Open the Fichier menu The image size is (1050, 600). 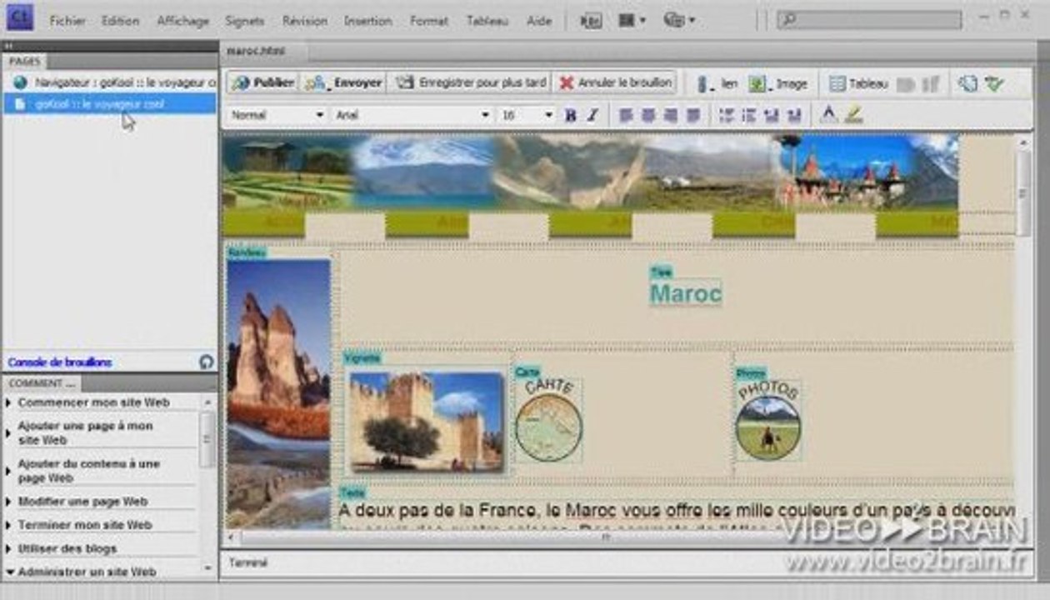tap(67, 21)
